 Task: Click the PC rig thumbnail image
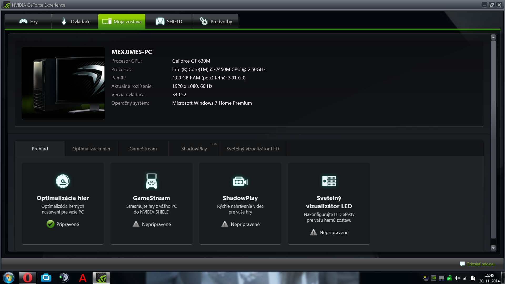63,83
